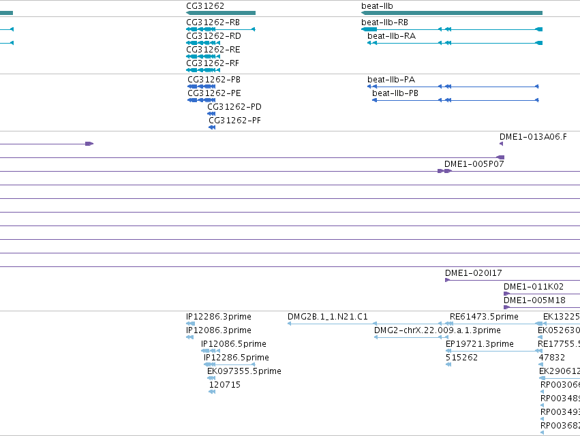
Task: Select EST IP12286.5prime label
Action: 236,358
